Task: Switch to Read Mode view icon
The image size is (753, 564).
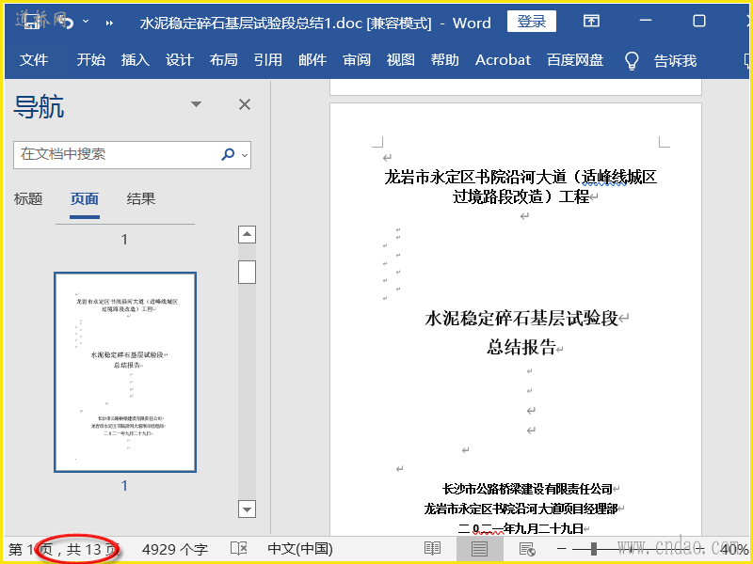Action: tap(432, 549)
